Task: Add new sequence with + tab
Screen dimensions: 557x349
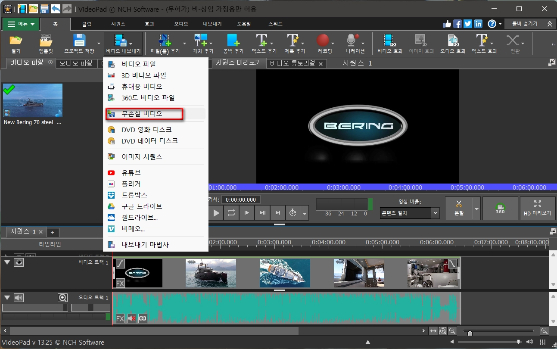Action: pyautogui.click(x=53, y=232)
